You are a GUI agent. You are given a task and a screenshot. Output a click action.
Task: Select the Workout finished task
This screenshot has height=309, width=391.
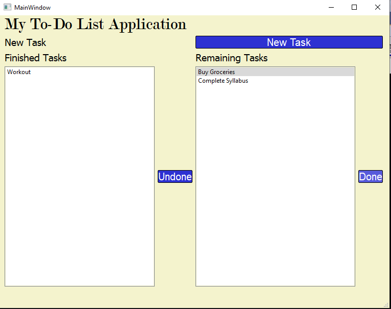[80, 72]
